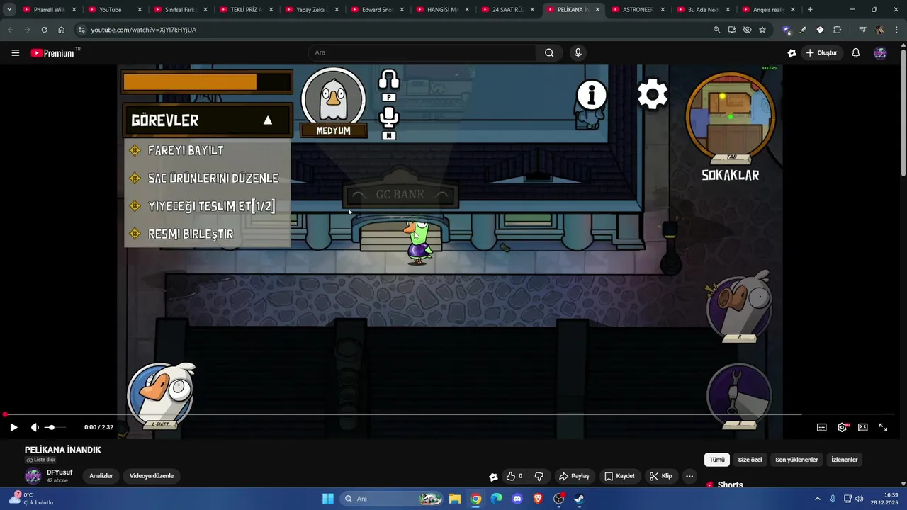Dislike the video with thumbs down

tap(539, 476)
